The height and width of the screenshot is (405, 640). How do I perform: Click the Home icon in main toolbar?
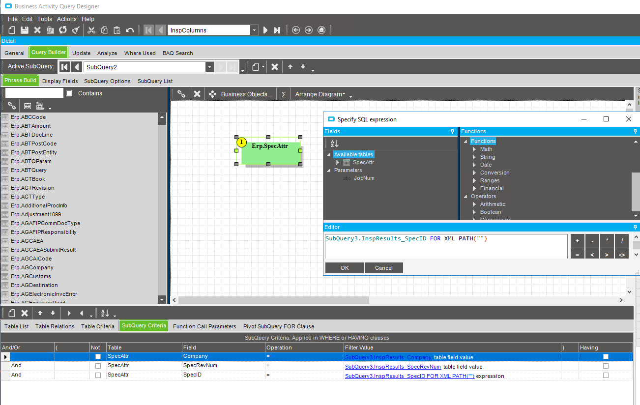321,30
